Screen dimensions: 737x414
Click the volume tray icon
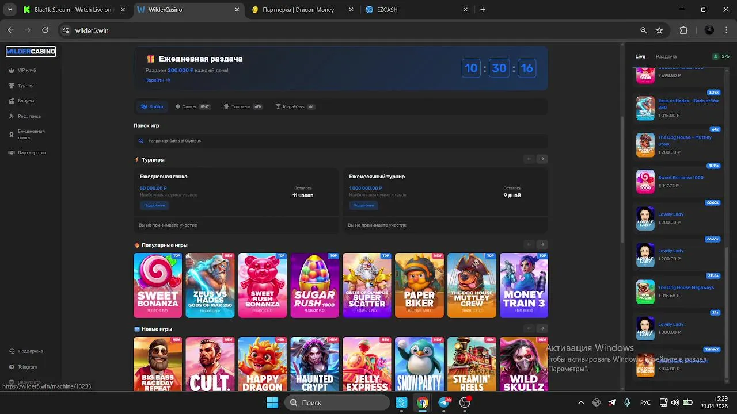(675, 402)
